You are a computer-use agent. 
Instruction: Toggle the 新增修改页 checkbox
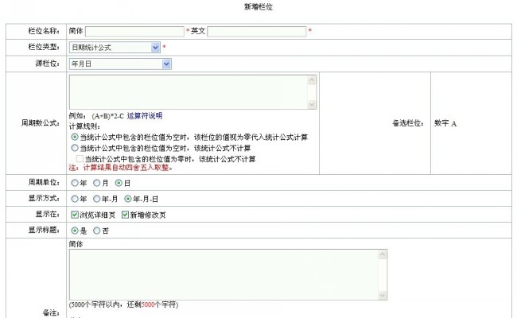pos(124,215)
